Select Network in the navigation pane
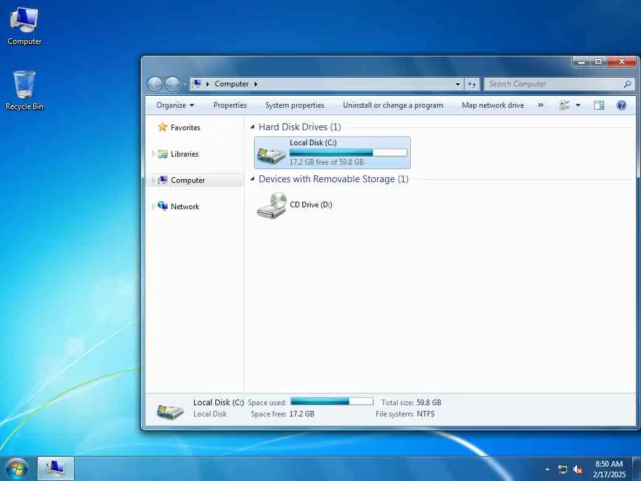 click(185, 207)
